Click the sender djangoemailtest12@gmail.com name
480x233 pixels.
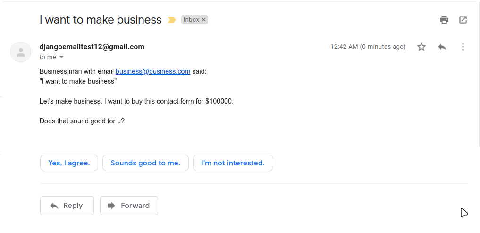[x=92, y=47]
